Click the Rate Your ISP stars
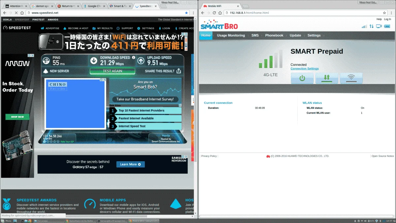This screenshot has height=223, width=396. click(51, 141)
